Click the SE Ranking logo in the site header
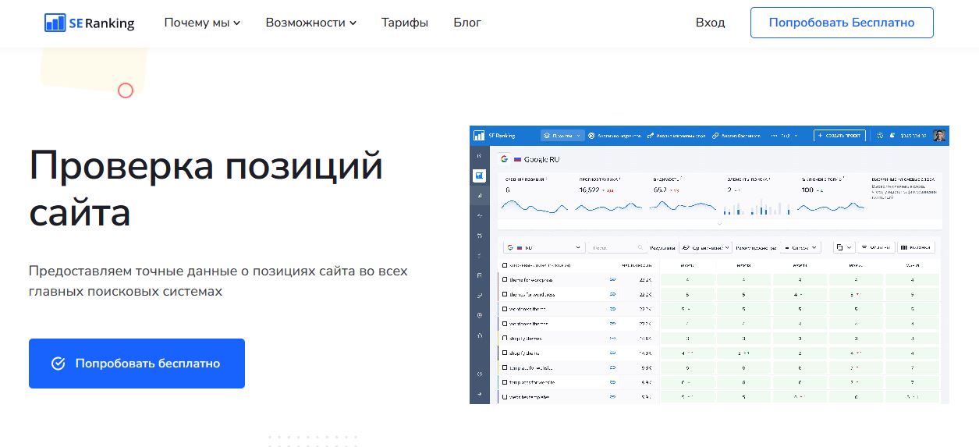 point(89,23)
